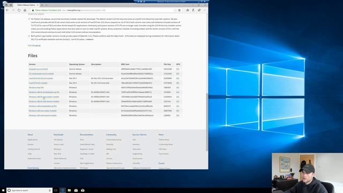The width and height of the screenshot is (343, 193).
Task: Click the Add notes pen icon
Action: [x=193, y=10]
